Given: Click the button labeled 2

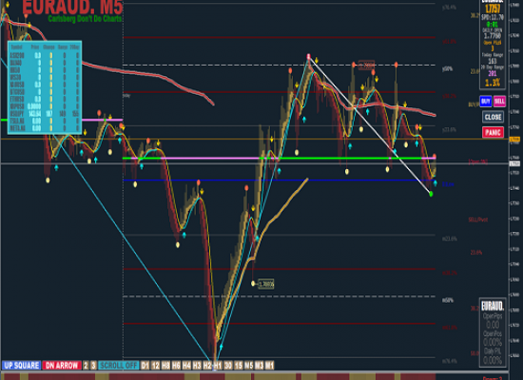Looking at the screenshot, I should coord(86,366).
